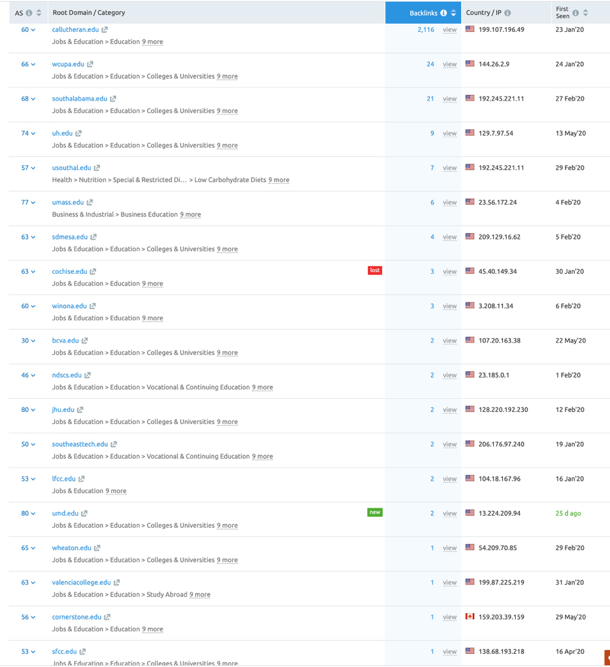610x667 pixels.
Task: Expand AS score 68 for southalabama.edu
Action: pyautogui.click(x=28, y=99)
